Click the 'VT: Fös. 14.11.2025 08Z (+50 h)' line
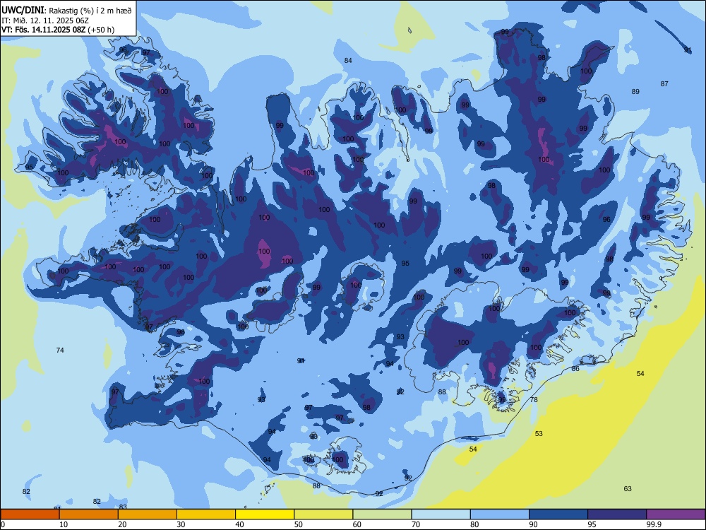This screenshot has width=706, height=530. (58, 30)
